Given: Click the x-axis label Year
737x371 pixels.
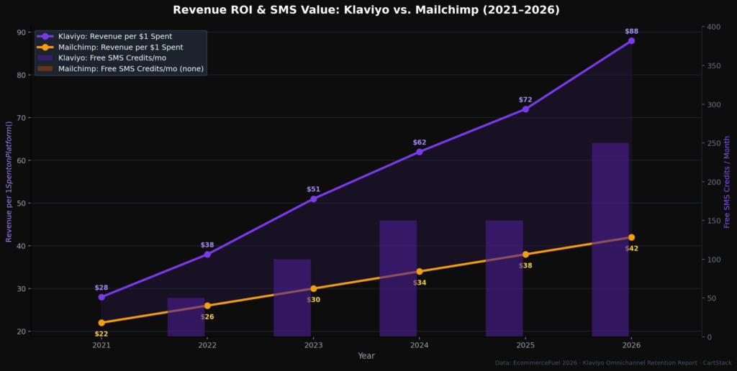Looking at the screenshot, I should point(366,356).
